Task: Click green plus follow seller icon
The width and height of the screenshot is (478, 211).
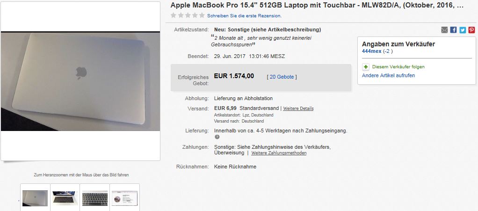Action: tap(366, 67)
